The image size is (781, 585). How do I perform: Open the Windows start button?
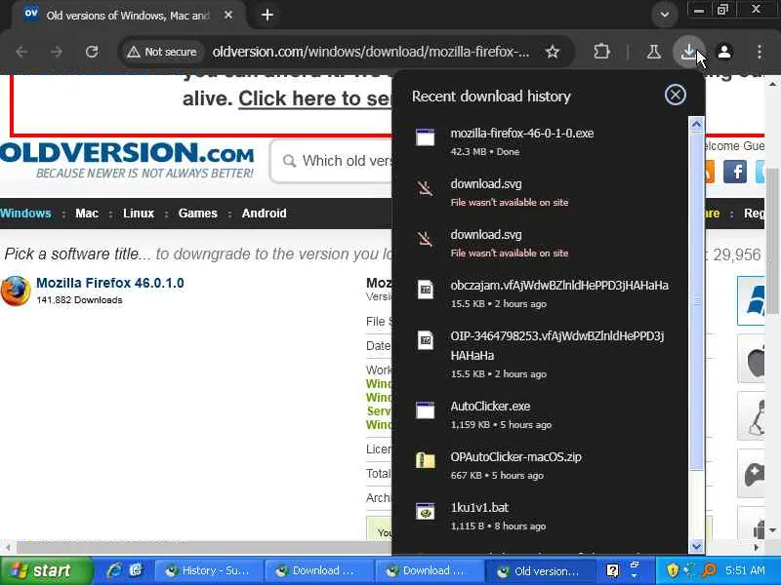pyautogui.click(x=46, y=570)
